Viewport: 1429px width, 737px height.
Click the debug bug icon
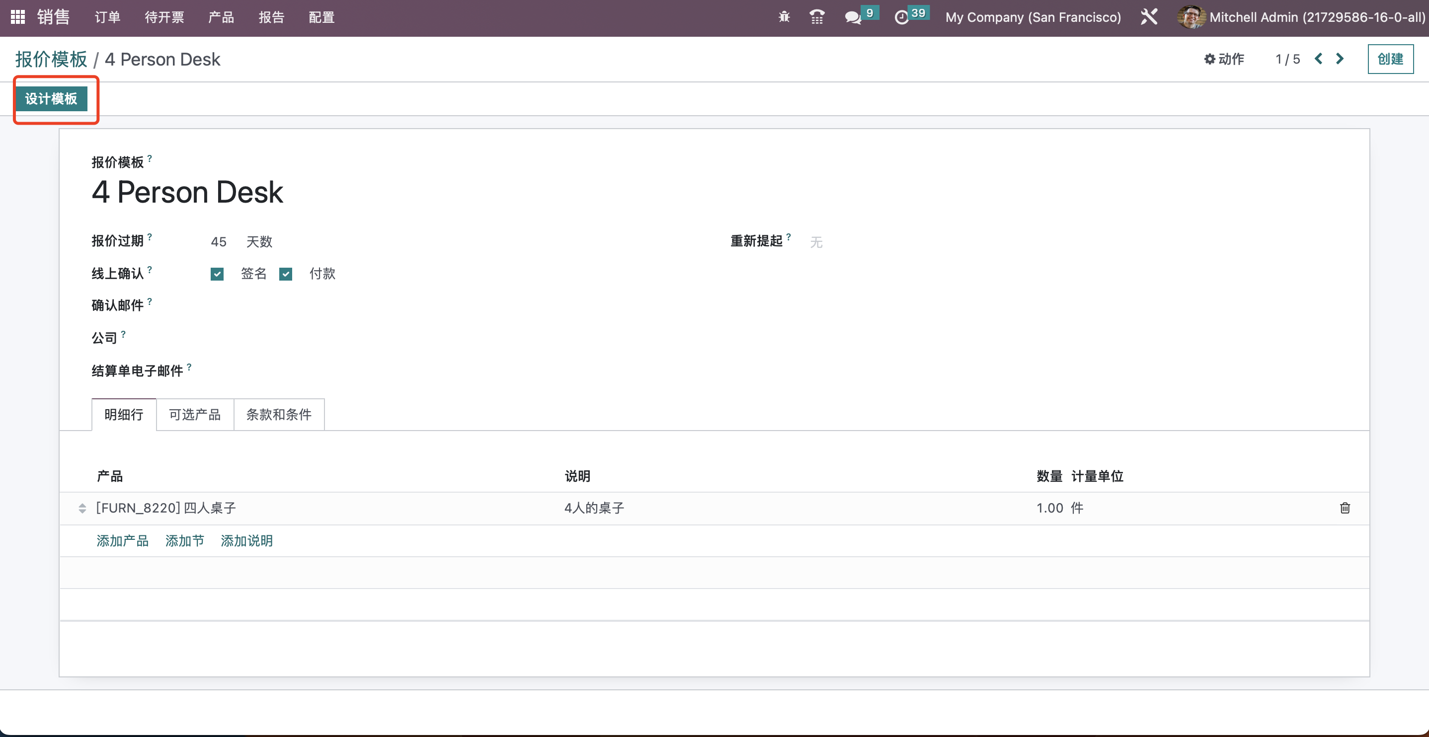pyautogui.click(x=784, y=17)
